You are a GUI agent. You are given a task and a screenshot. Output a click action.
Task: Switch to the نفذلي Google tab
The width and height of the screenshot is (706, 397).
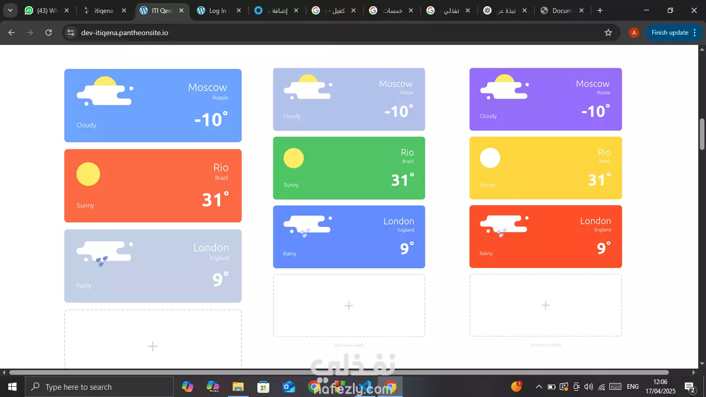click(x=449, y=10)
